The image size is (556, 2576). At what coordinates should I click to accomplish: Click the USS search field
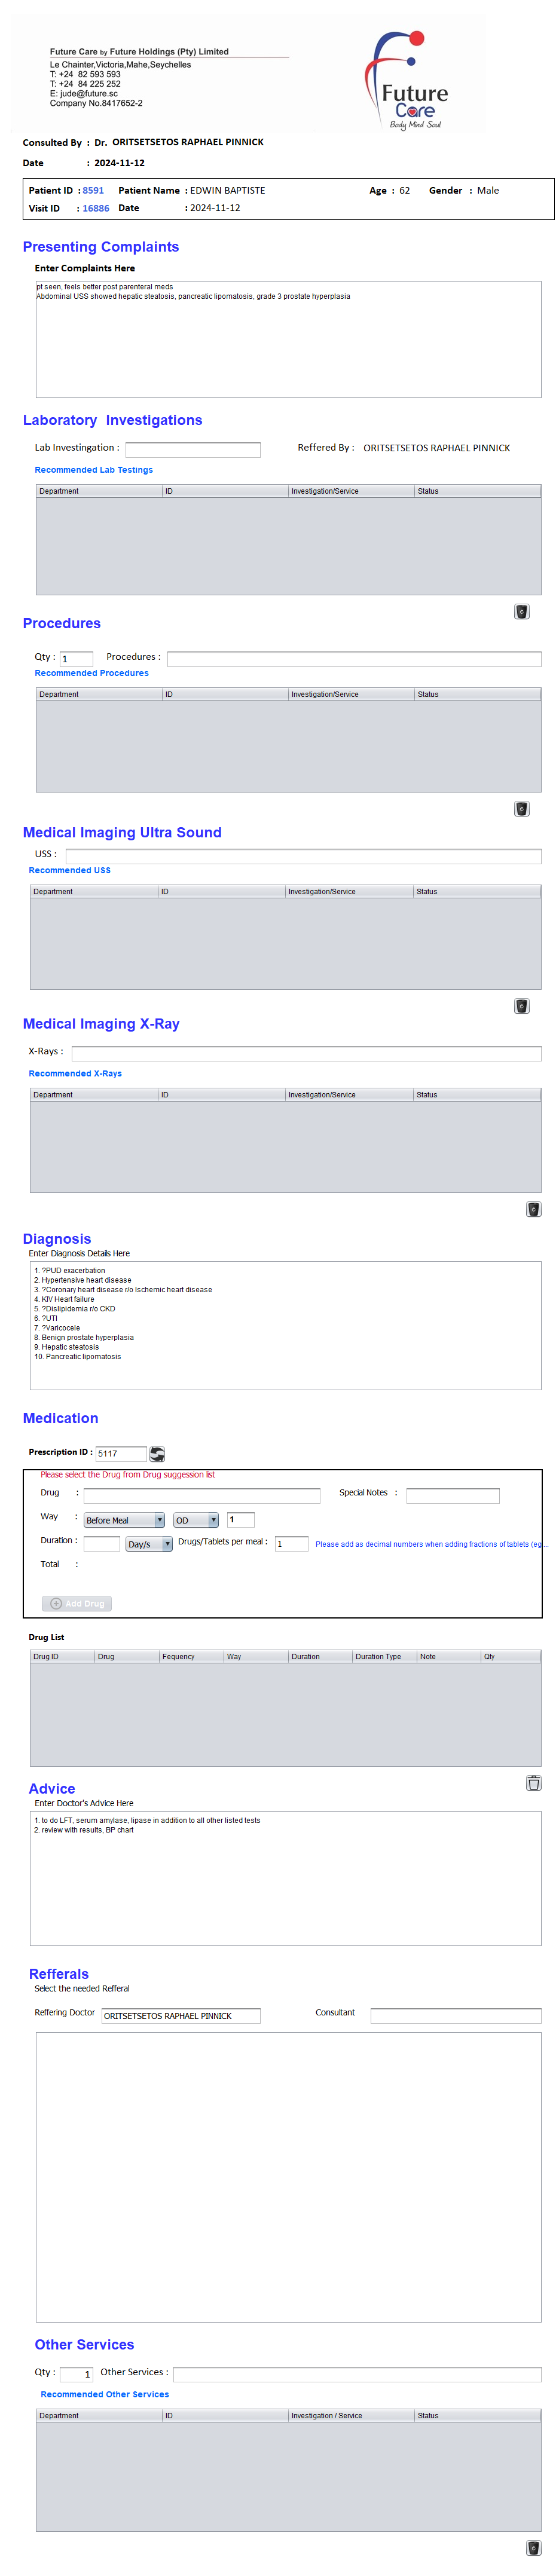(302, 855)
